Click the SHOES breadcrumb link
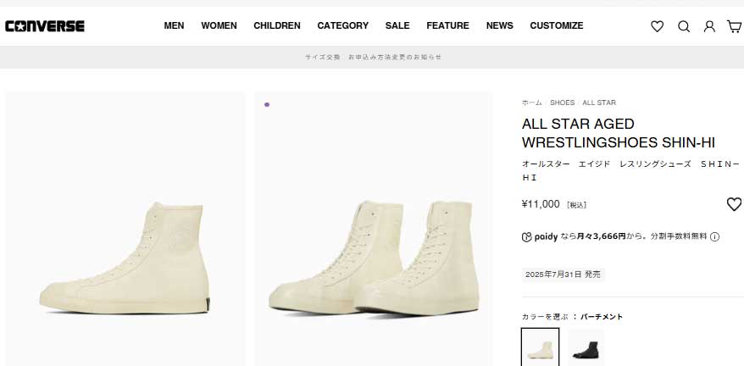This screenshot has width=744, height=366. (562, 103)
